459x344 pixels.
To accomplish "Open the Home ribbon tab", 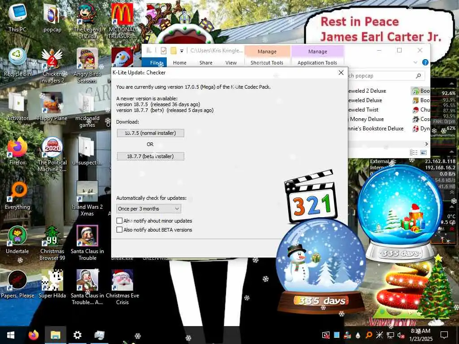I will pos(180,63).
